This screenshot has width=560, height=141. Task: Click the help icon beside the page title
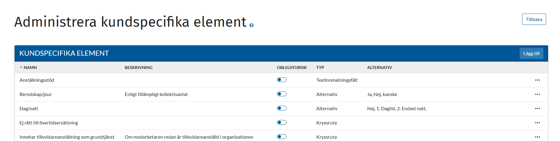pos(252,25)
